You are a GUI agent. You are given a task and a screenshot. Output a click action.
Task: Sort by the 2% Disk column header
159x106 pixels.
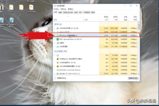point(123,18)
